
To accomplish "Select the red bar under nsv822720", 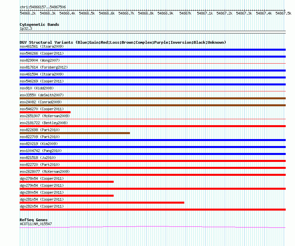I will (152, 168).
